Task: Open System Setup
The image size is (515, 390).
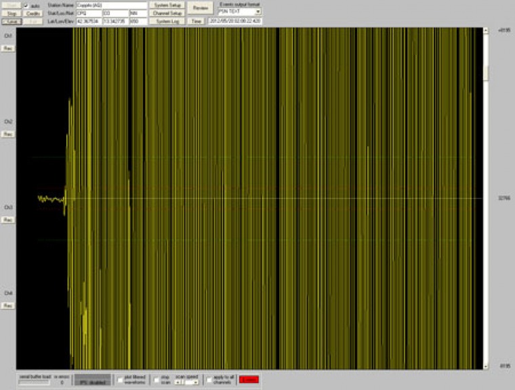Action: 167,5
